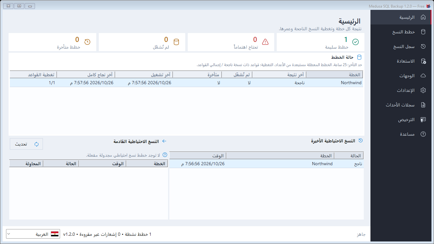
Task: Click the الترخيص sidebar label
Action: click(406, 119)
